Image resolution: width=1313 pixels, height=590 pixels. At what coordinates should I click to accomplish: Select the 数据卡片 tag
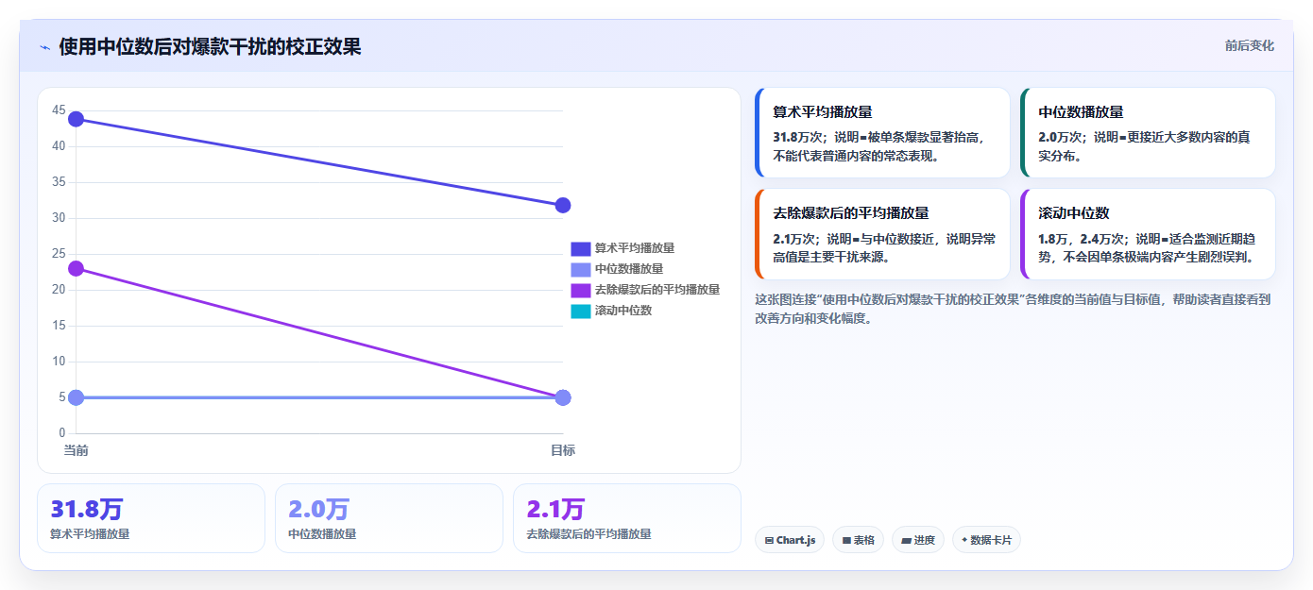point(986,540)
